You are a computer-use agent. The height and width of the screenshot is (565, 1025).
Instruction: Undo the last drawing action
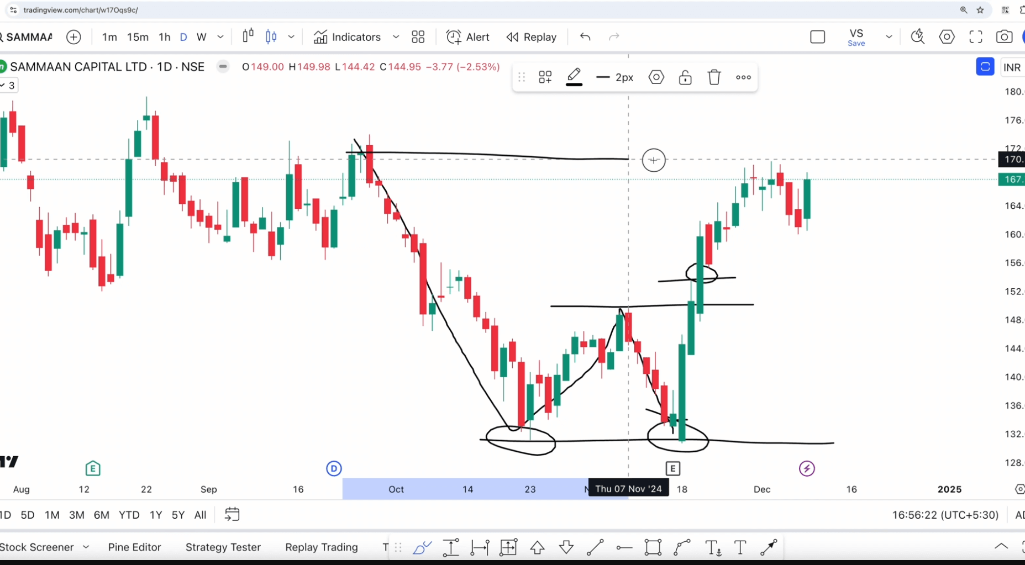[585, 37]
